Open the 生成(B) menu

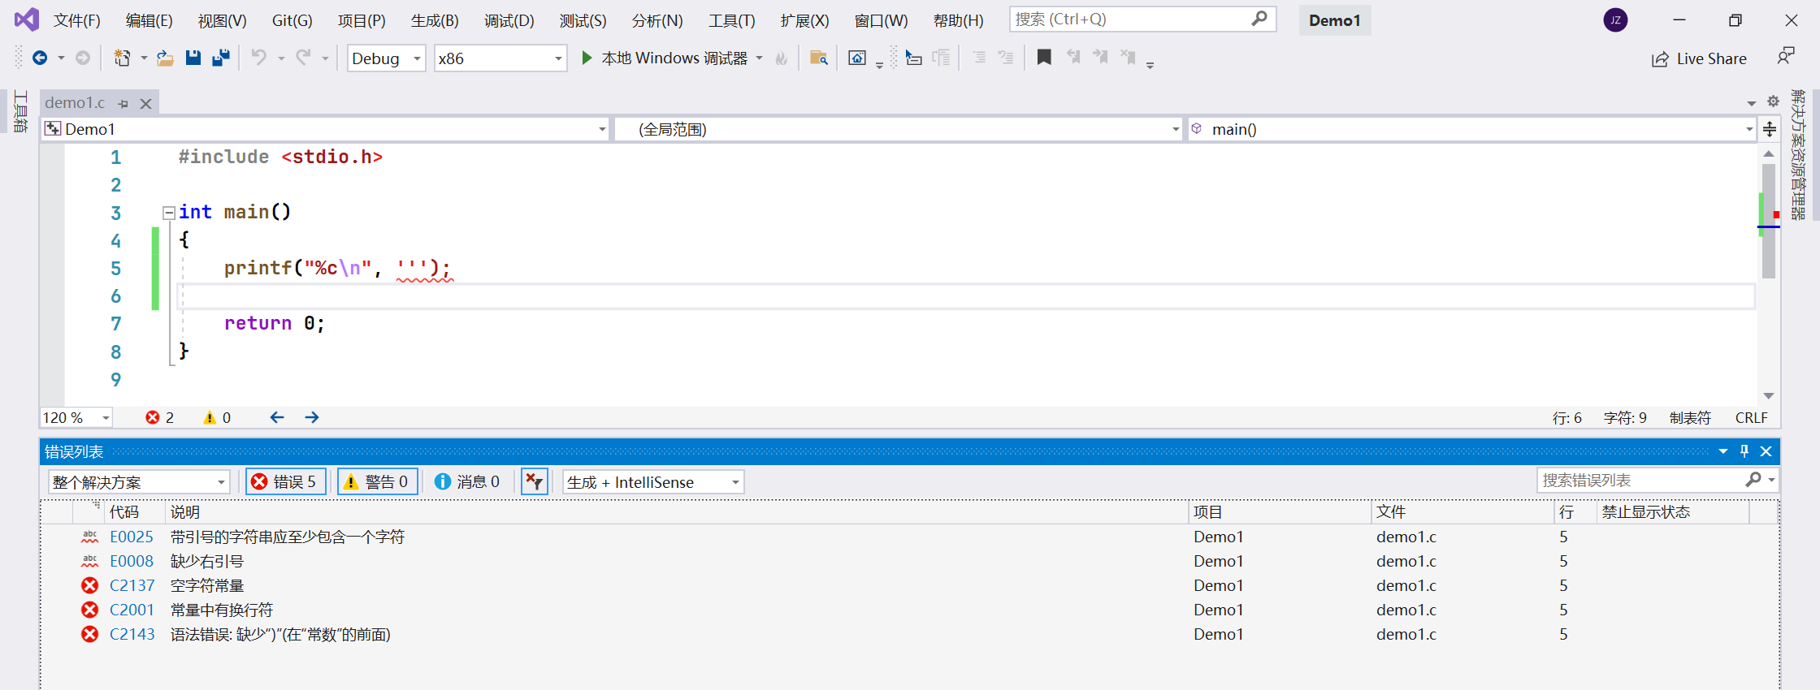tap(435, 20)
